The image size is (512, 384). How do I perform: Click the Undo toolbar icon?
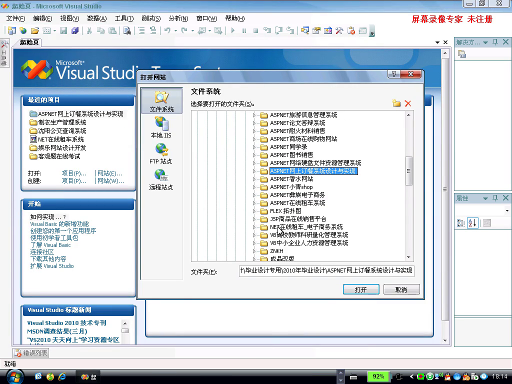(x=167, y=30)
